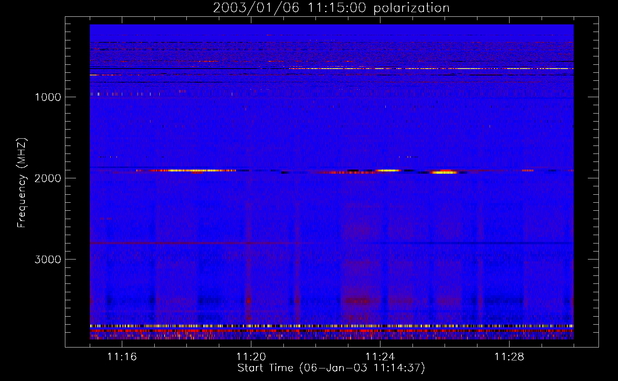
Task: Click the 11:24 time tick label
Action: point(380,357)
